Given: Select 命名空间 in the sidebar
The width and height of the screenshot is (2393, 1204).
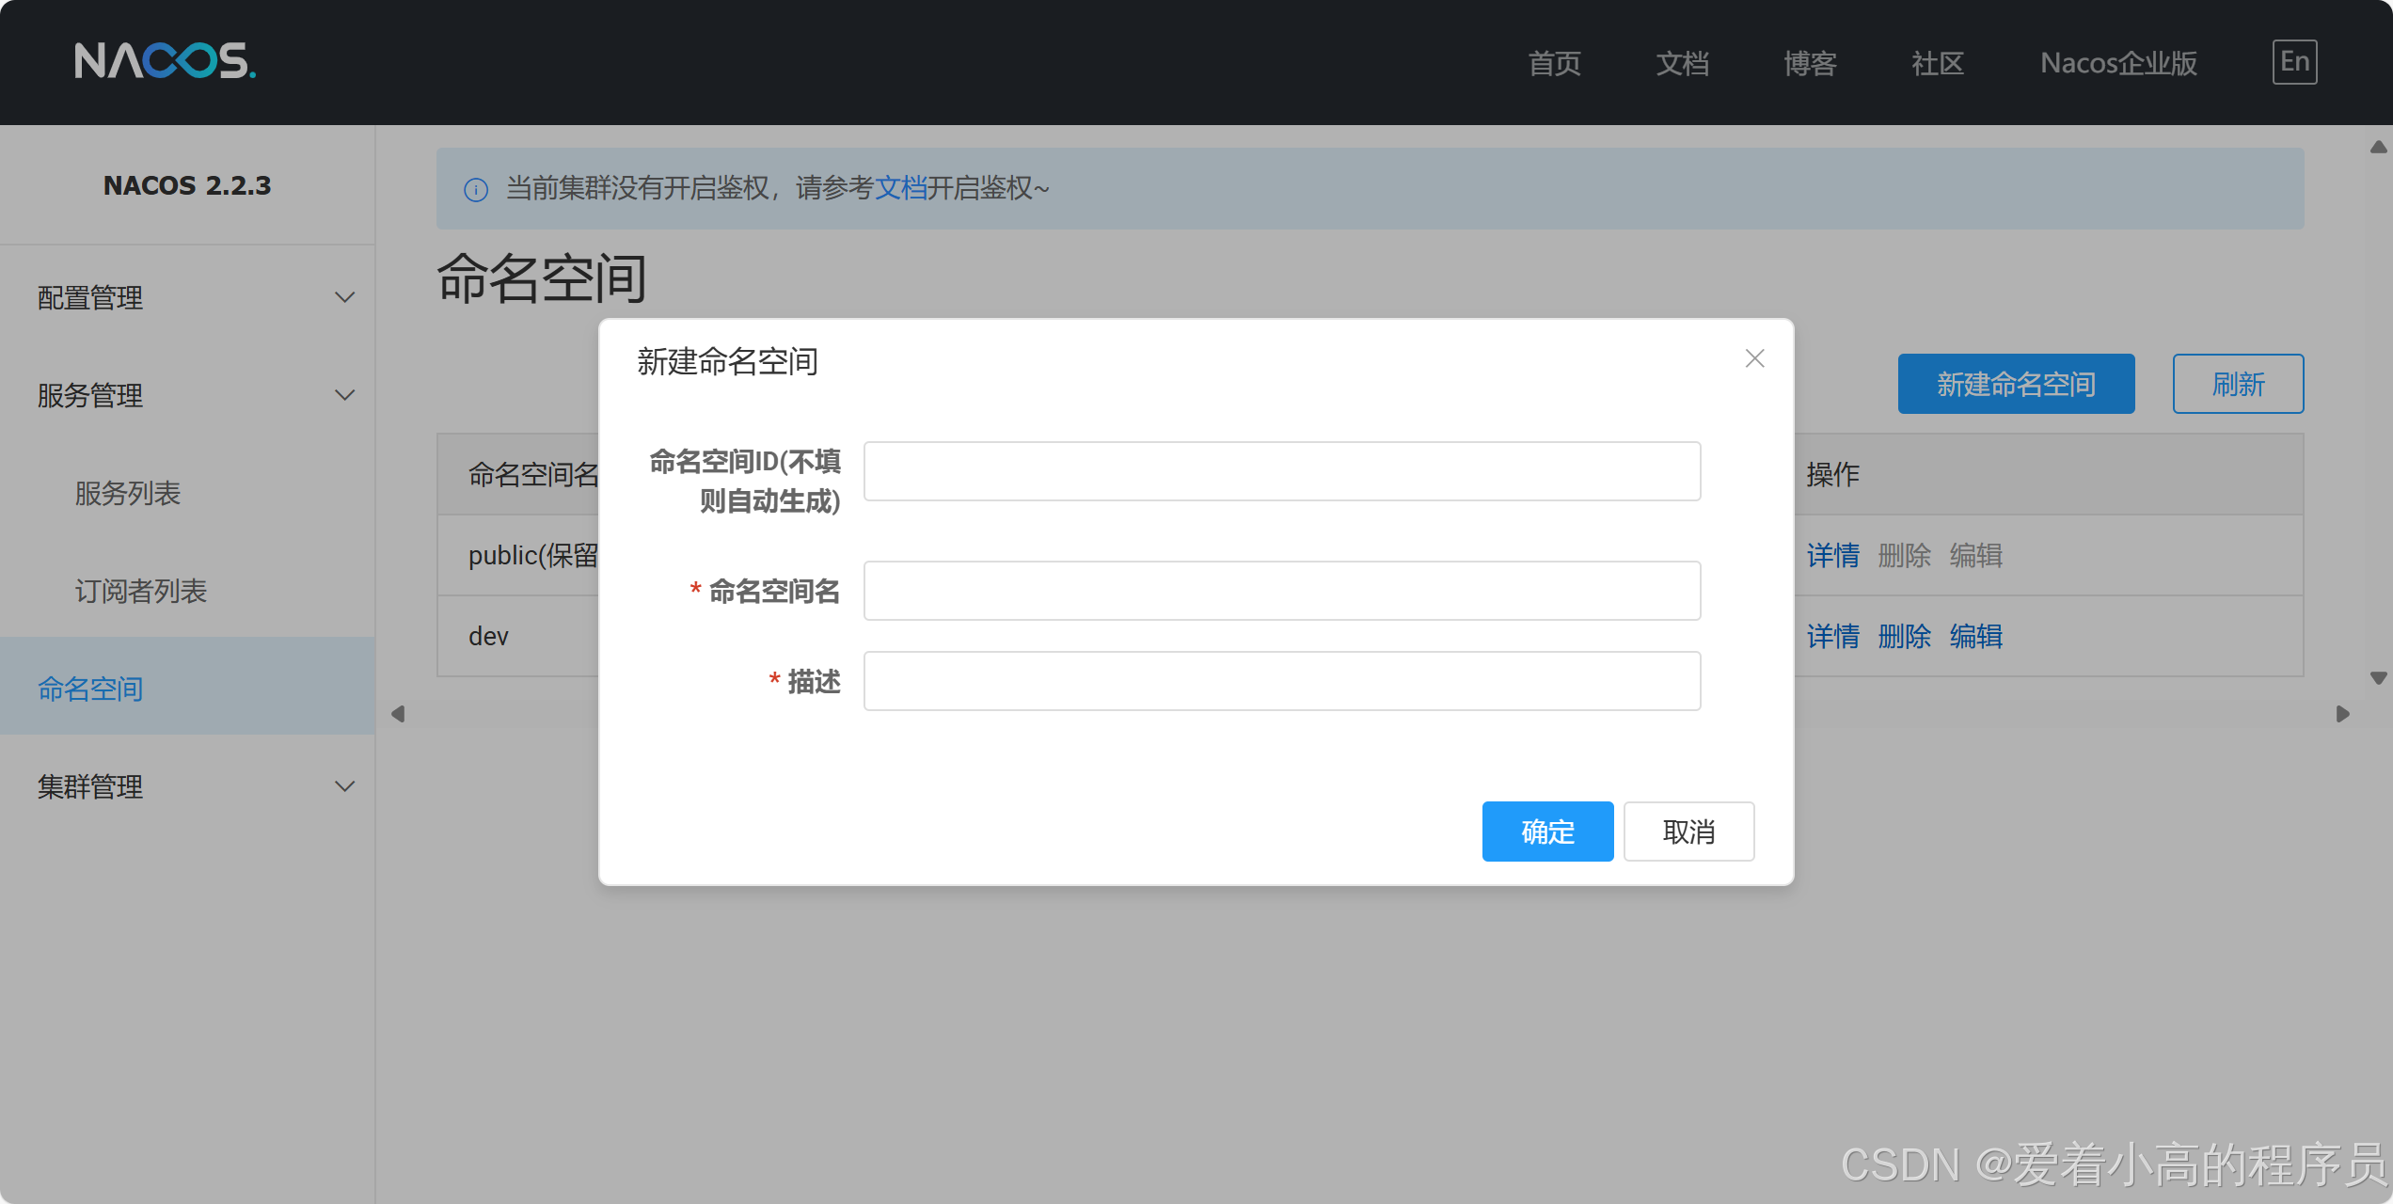Looking at the screenshot, I should click(90, 689).
